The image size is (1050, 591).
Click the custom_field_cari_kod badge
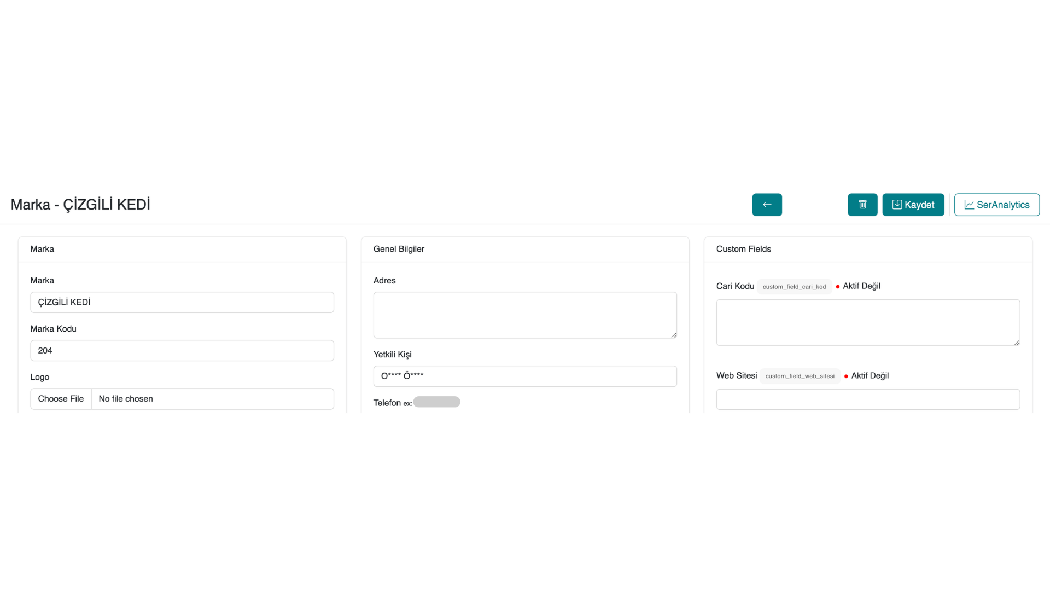click(x=794, y=287)
